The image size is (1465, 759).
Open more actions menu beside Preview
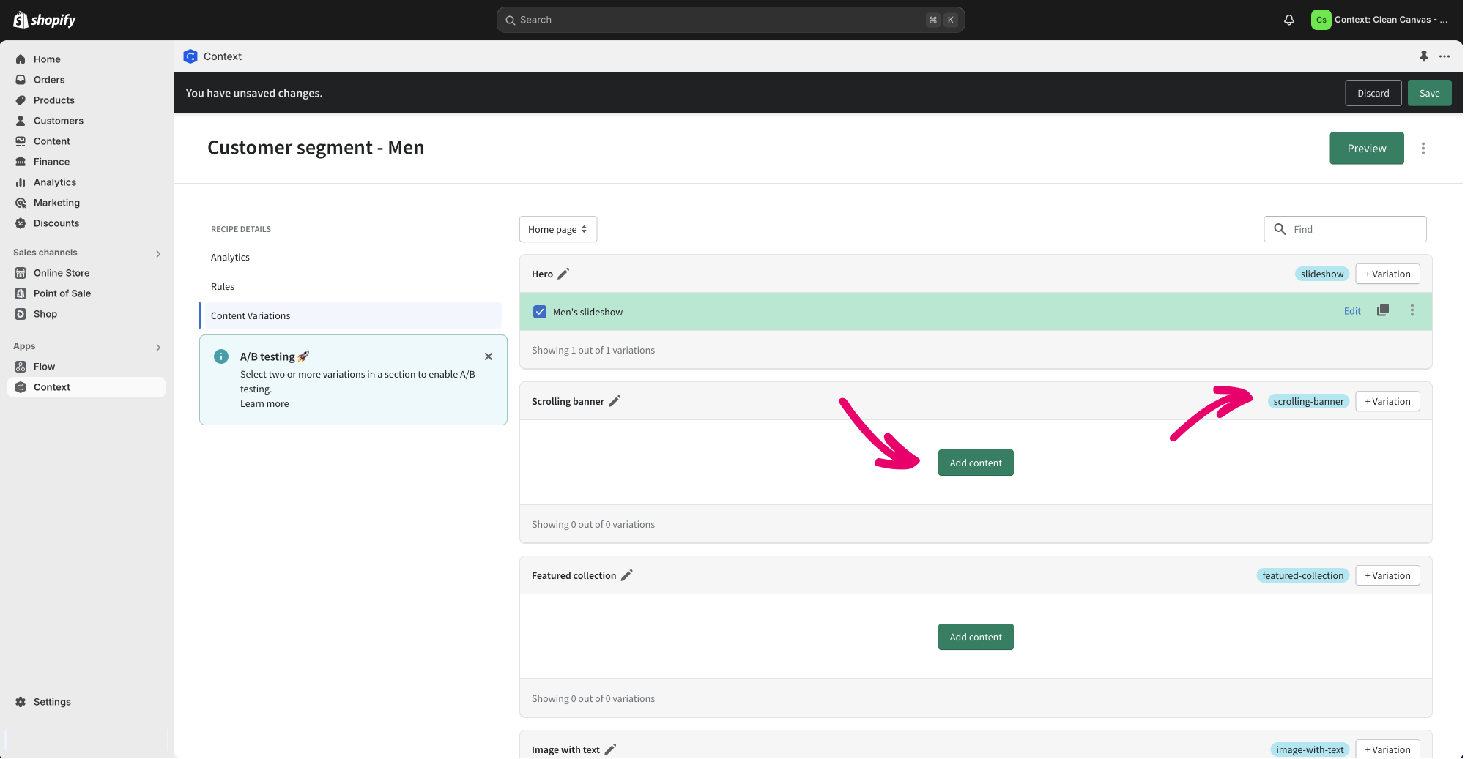(1423, 149)
